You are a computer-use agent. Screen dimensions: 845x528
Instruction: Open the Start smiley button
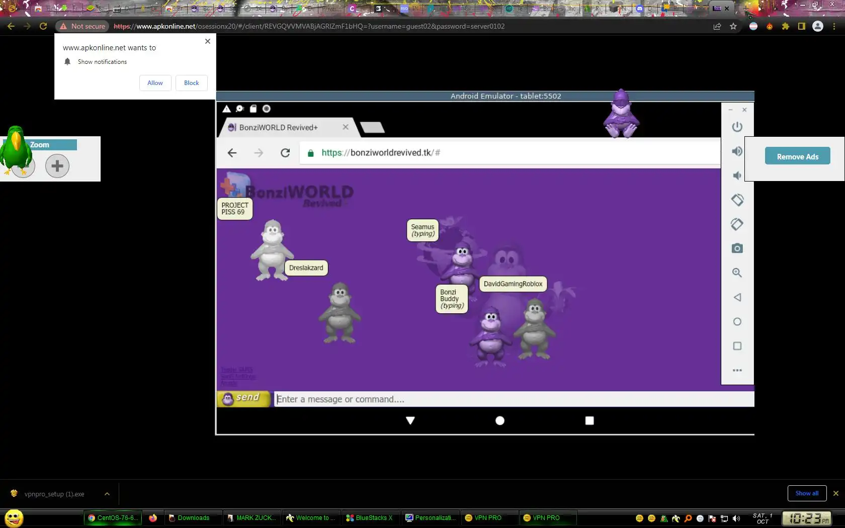(14, 518)
